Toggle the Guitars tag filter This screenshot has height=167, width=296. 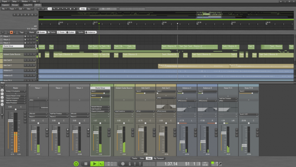coord(70,32)
